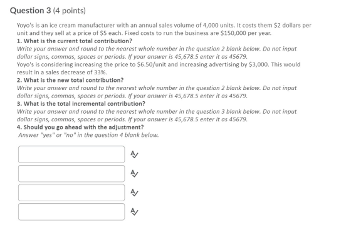Screen dimensions: 351x225
Task: Click the paragraph about increasing price to $6.50/unit
Action: [x=159, y=68]
